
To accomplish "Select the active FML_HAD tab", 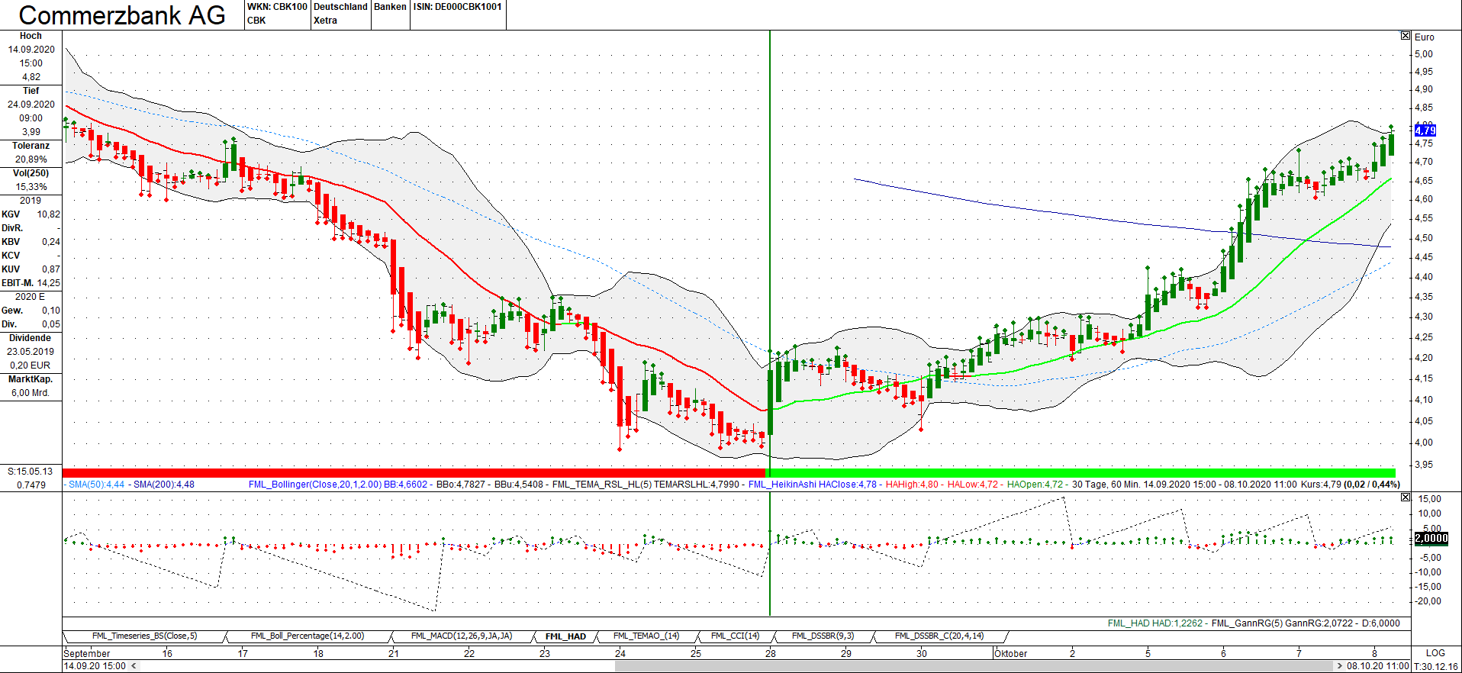I will pos(565,636).
